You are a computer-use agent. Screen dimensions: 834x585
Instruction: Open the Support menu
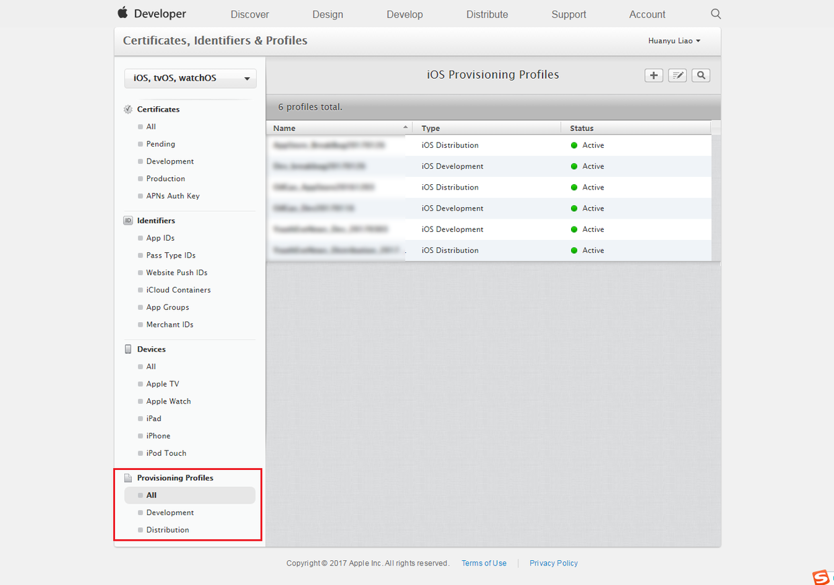click(x=569, y=14)
